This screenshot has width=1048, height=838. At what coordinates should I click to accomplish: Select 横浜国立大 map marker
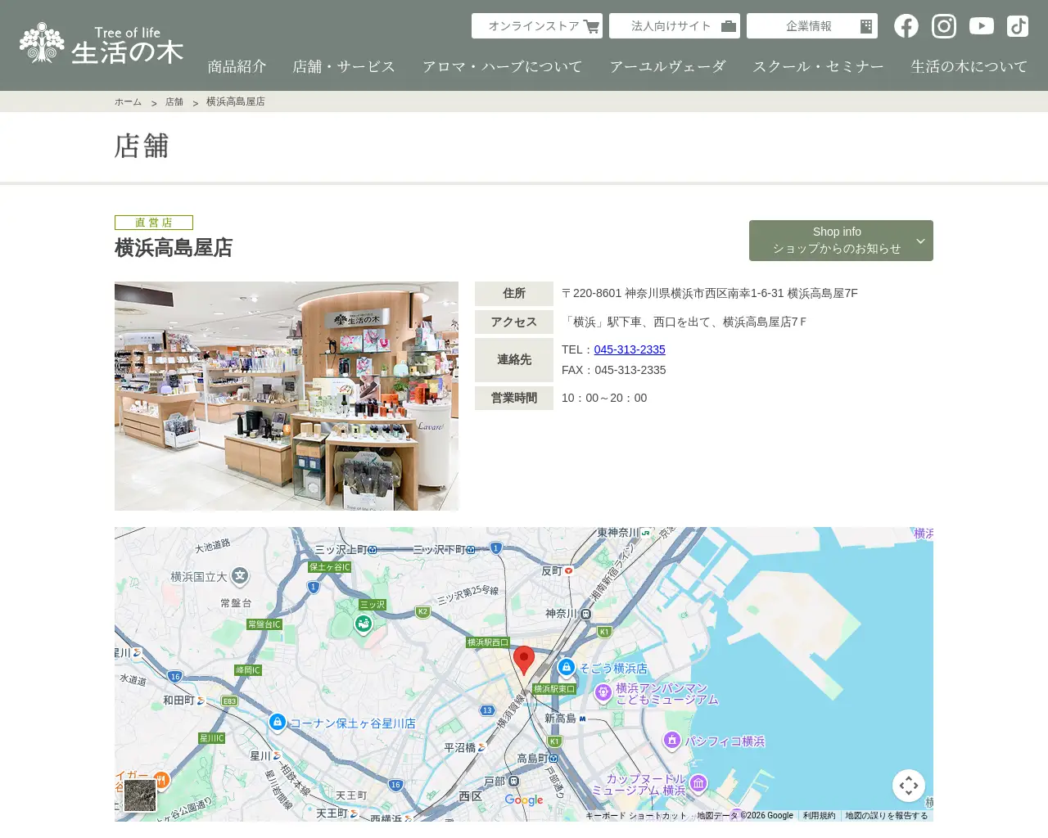[240, 576]
